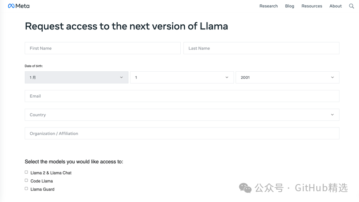Open the search magnifier icon
Image resolution: width=359 pixels, height=202 pixels.
pos(351,6)
